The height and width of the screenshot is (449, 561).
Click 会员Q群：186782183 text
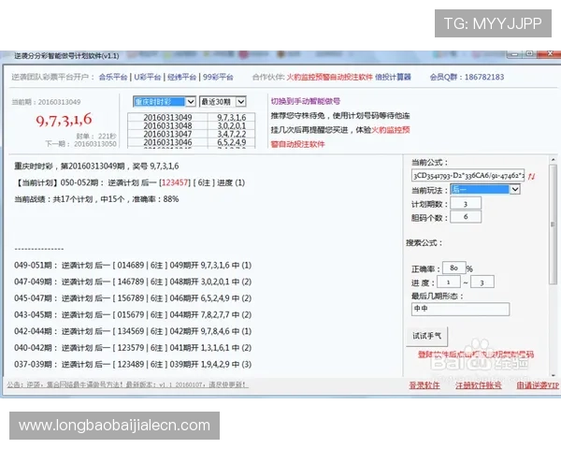467,77
